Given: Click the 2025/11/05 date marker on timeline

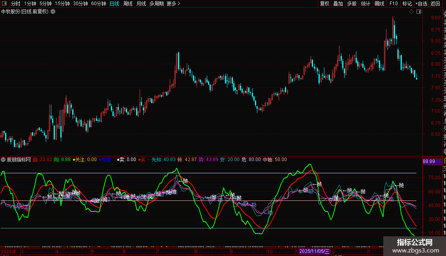Looking at the screenshot, I should pyautogui.click(x=314, y=251).
